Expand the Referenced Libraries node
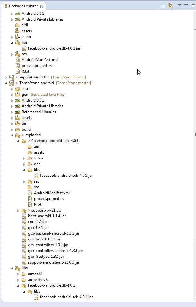 tap(12, 112)
